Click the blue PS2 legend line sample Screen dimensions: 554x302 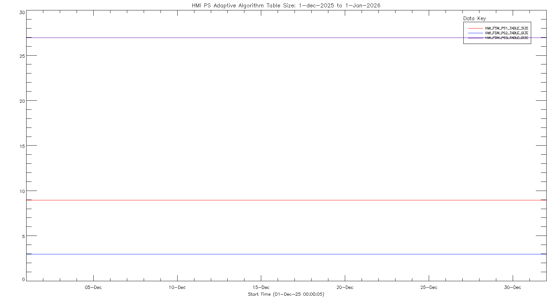pyautogui.click(x=475, y=33)
